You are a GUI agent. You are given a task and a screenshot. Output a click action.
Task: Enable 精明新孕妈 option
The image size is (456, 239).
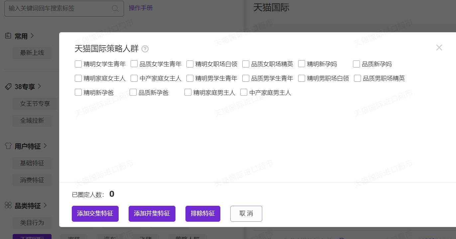301,64
